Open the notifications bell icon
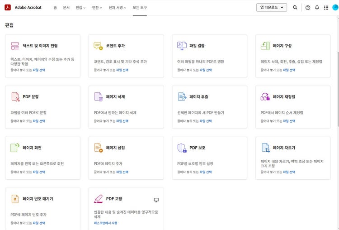Image resolution: width=339 pixels, height=230 pixels. click(317, 7)
